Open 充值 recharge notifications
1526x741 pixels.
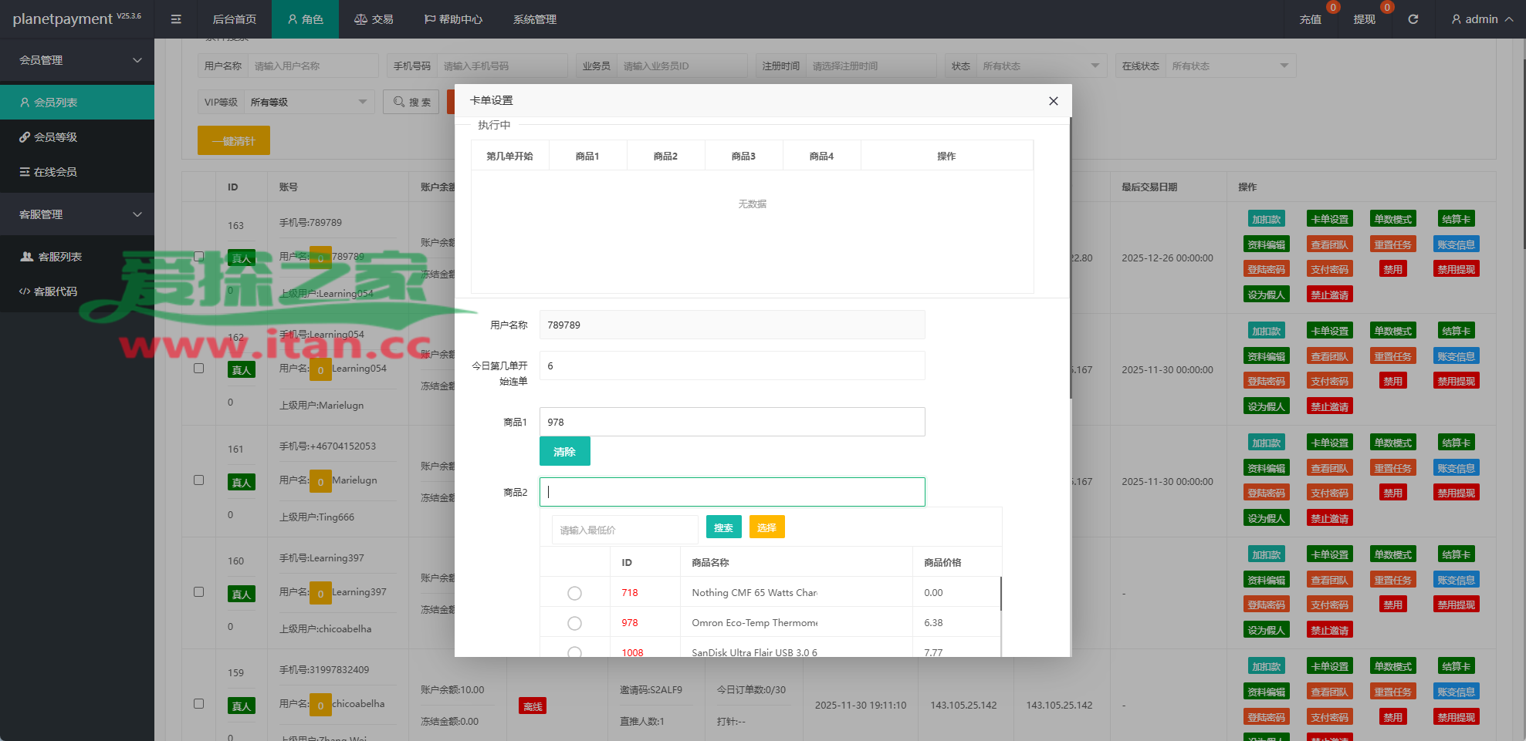tap(1310, 19)
